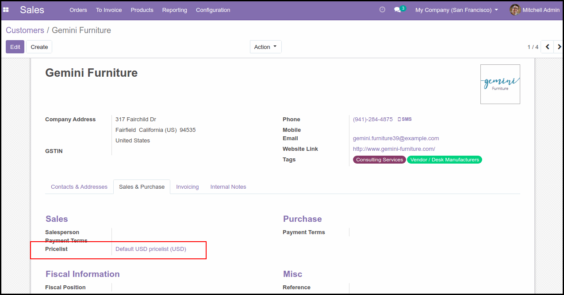Click the Reference field label

[x=296, y=288]
